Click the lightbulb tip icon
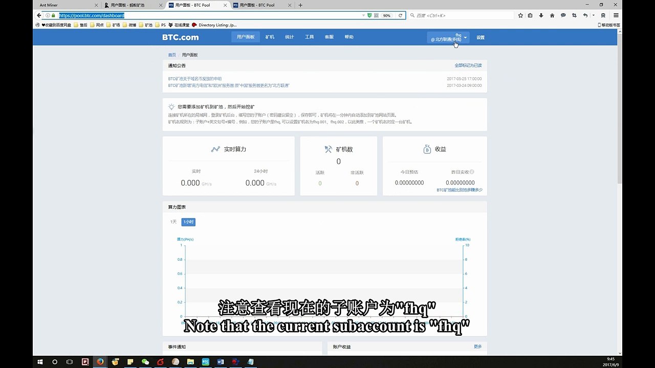 click(x=171, y=107)
